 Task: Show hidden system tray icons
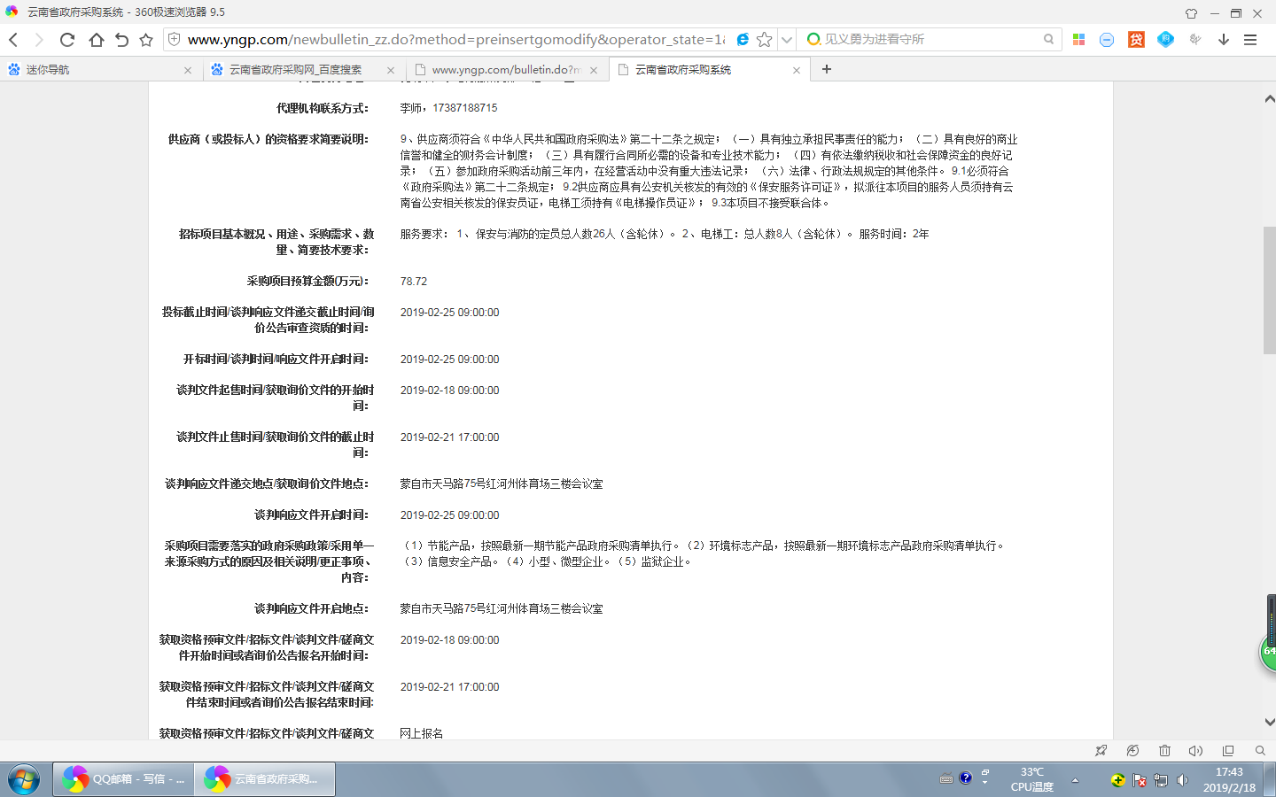click(x=1075, y=780)
